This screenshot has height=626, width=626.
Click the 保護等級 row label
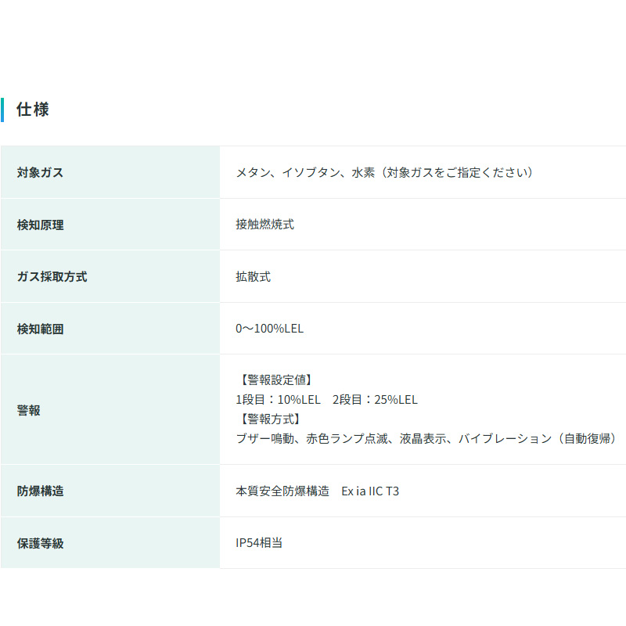click(x=40, y=543)
